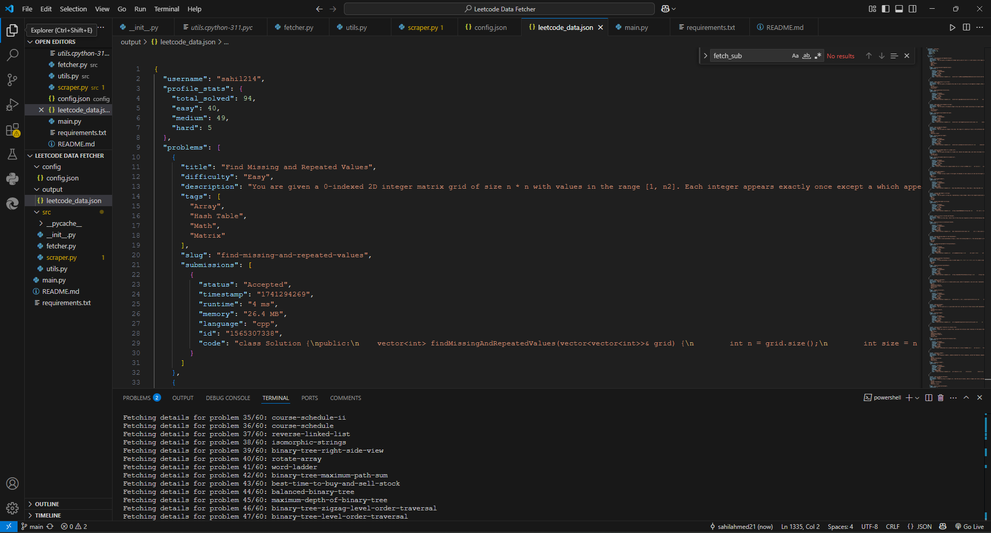Viewport: 991px width, 533px height.
Task: Collapse the LEETCODE DATA FETCHER section
Action: (x=68, y=156)
